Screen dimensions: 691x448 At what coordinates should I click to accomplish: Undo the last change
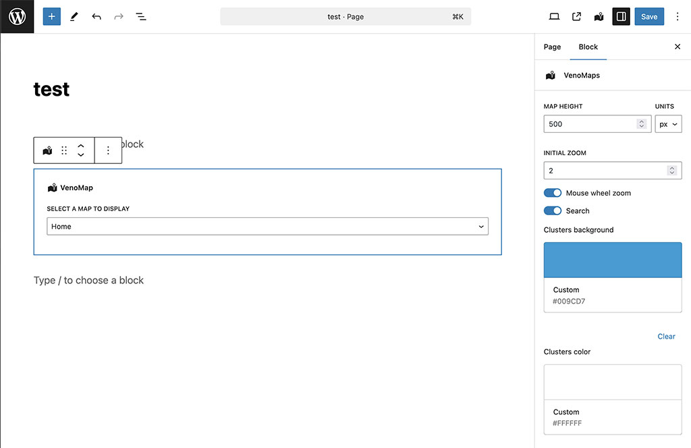pos(96,17)
